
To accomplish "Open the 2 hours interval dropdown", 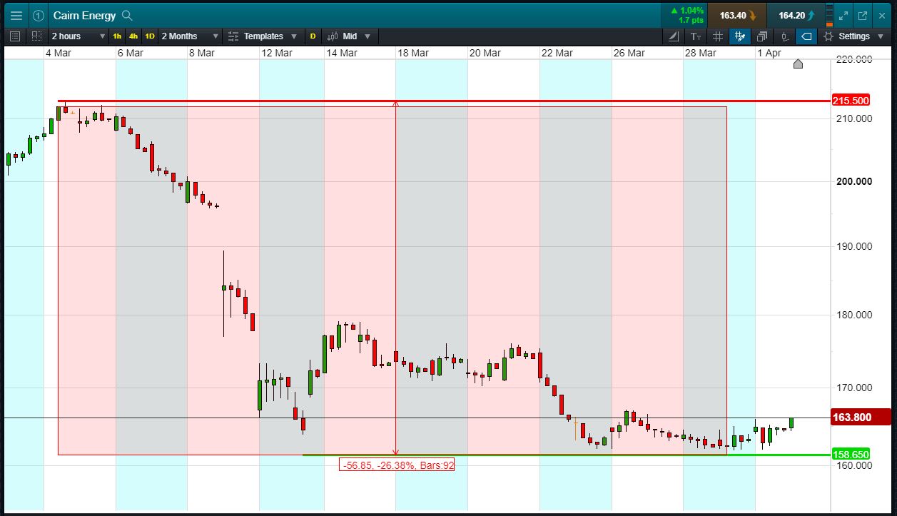I will tap(78, 36).
